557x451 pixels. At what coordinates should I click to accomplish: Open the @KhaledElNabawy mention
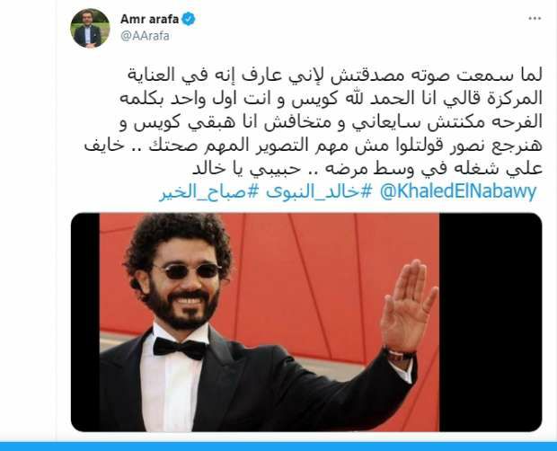point(458,191)
